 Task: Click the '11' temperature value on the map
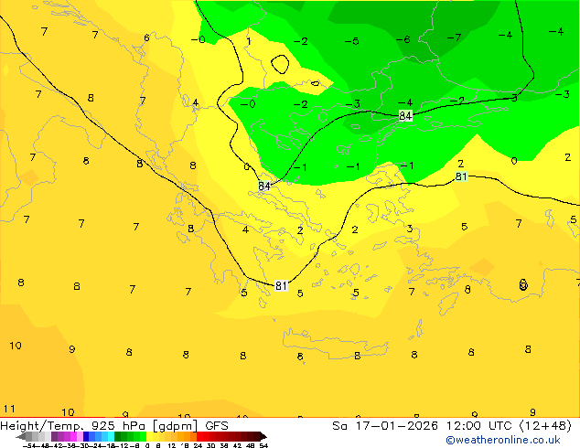point(9,409)
